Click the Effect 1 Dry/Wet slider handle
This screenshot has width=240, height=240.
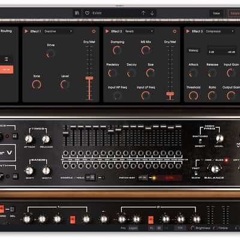(x=89, y=78)
